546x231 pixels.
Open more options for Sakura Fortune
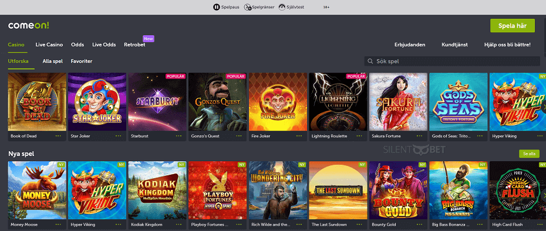click(420, 136)
